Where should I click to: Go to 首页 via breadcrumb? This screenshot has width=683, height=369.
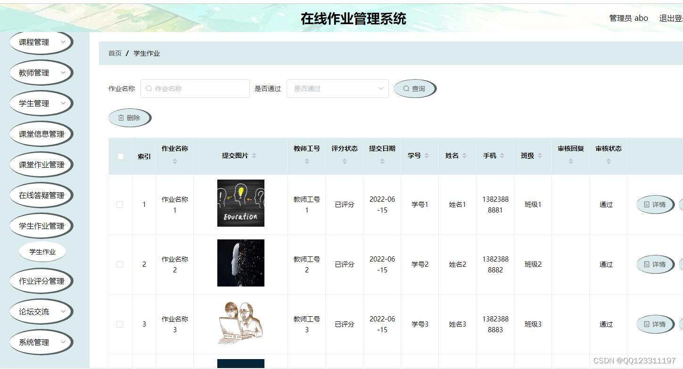[115, 53]
